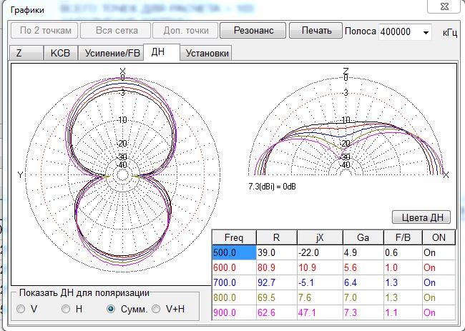Select H polarization radio button
Screen dimensions: 465x331
click(66, 310)
